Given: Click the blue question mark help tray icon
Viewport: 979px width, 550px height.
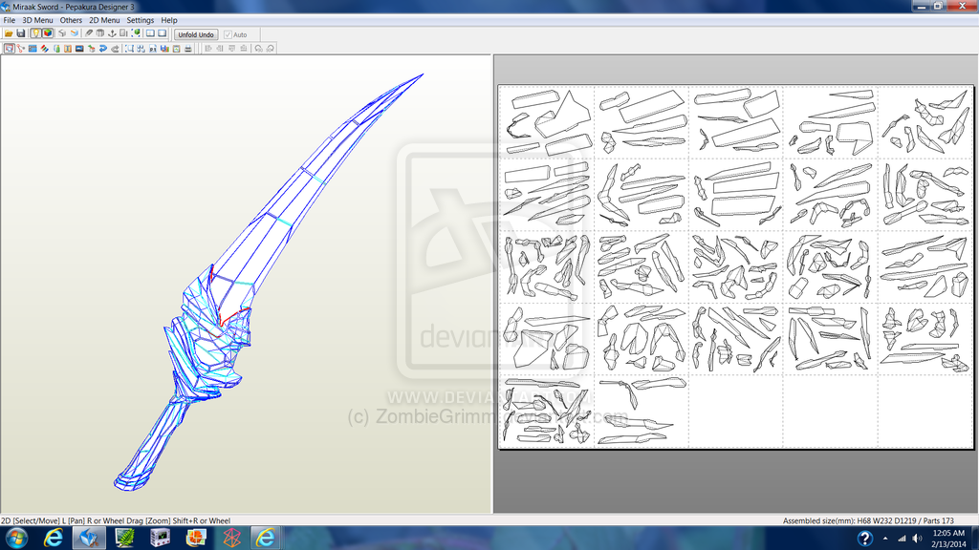Looking at the screenshot, I should click(864, 538).
